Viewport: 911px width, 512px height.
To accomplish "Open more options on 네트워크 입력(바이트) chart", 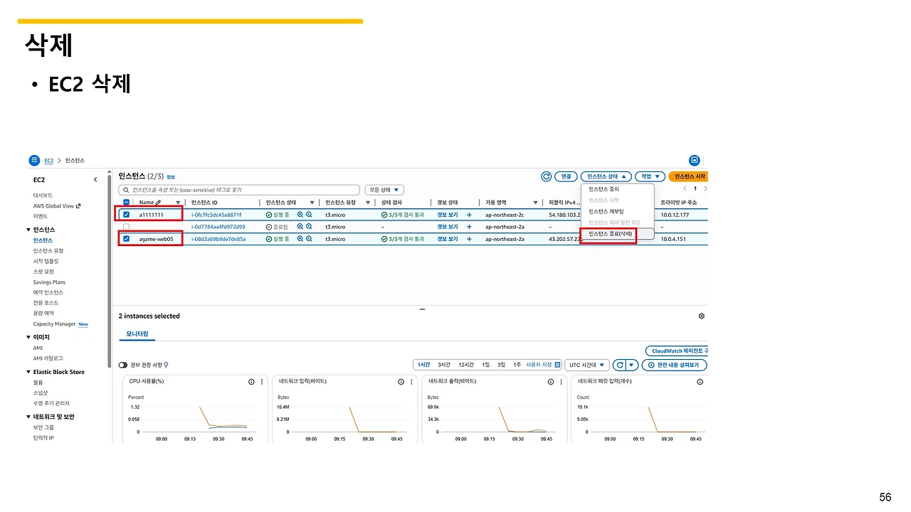I will pos(411,382).
